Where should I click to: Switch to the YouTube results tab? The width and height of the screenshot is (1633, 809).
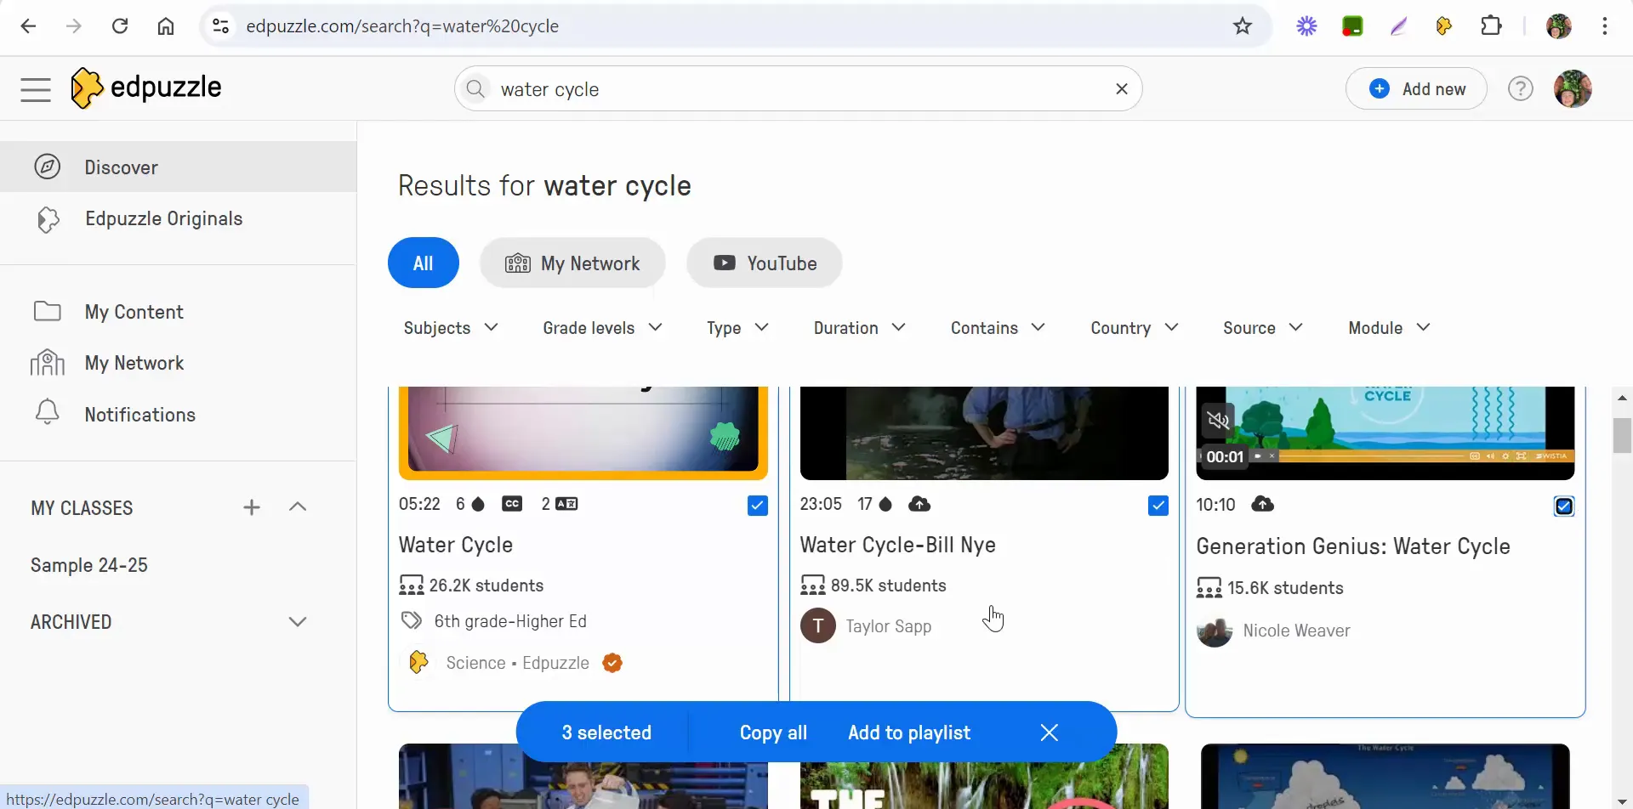click(x=765, y=263)
